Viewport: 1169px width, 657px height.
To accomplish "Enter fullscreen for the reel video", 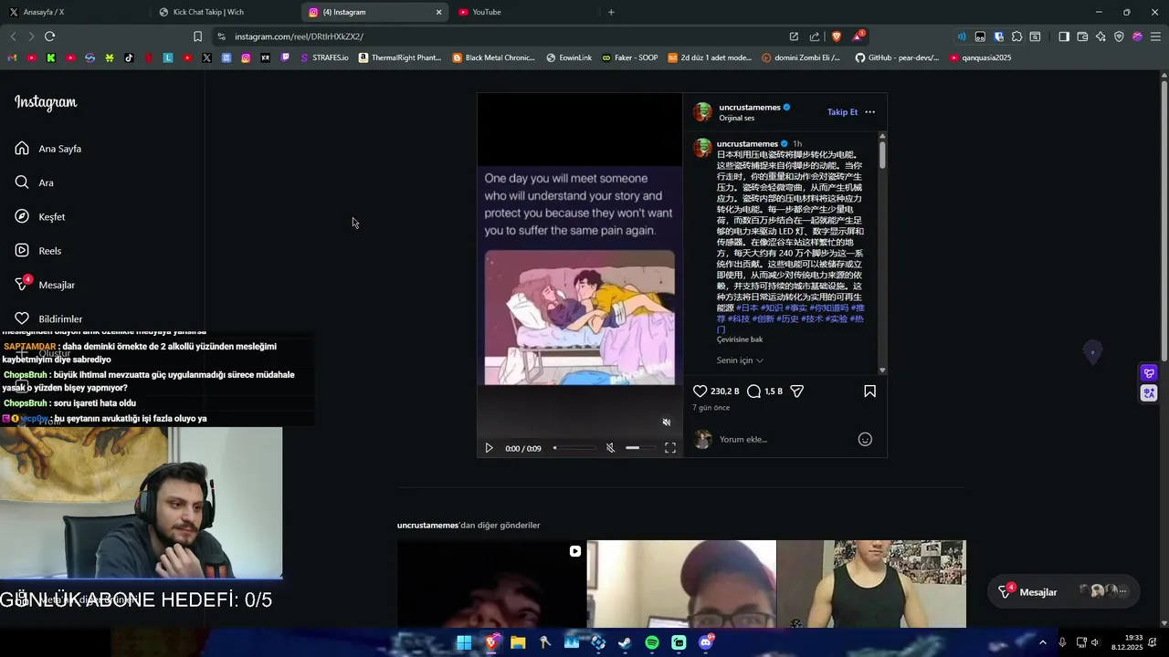I will click(669, 448).
